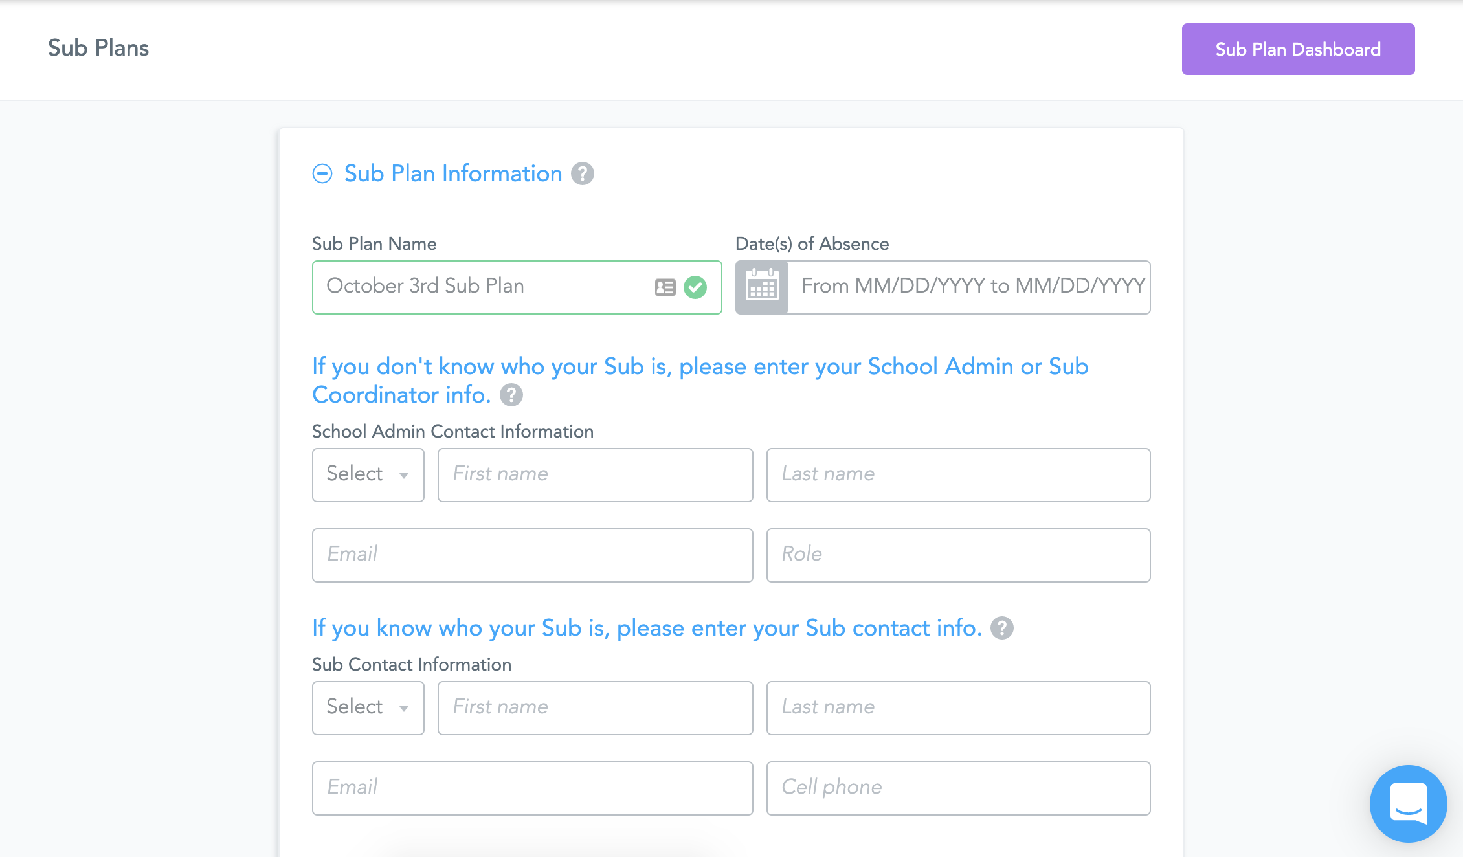
Task: Collapse the Sub Plan Information section
Action: click(x=322, y=173)
